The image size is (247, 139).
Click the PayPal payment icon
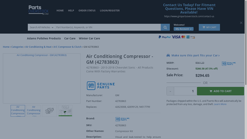click(x=165, y=37)
